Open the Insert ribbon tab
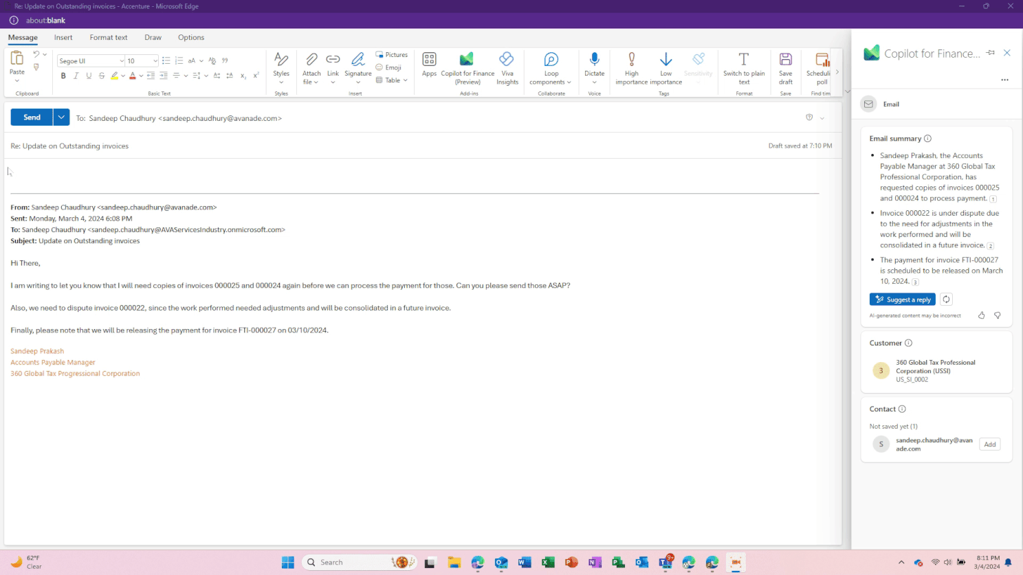Viewport: 1023px width, 575px height. tap(63, 38)
